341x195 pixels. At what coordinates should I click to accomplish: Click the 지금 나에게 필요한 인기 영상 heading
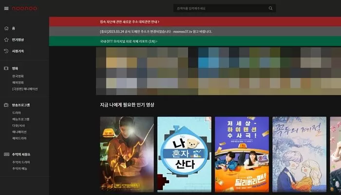click(127, 105)
